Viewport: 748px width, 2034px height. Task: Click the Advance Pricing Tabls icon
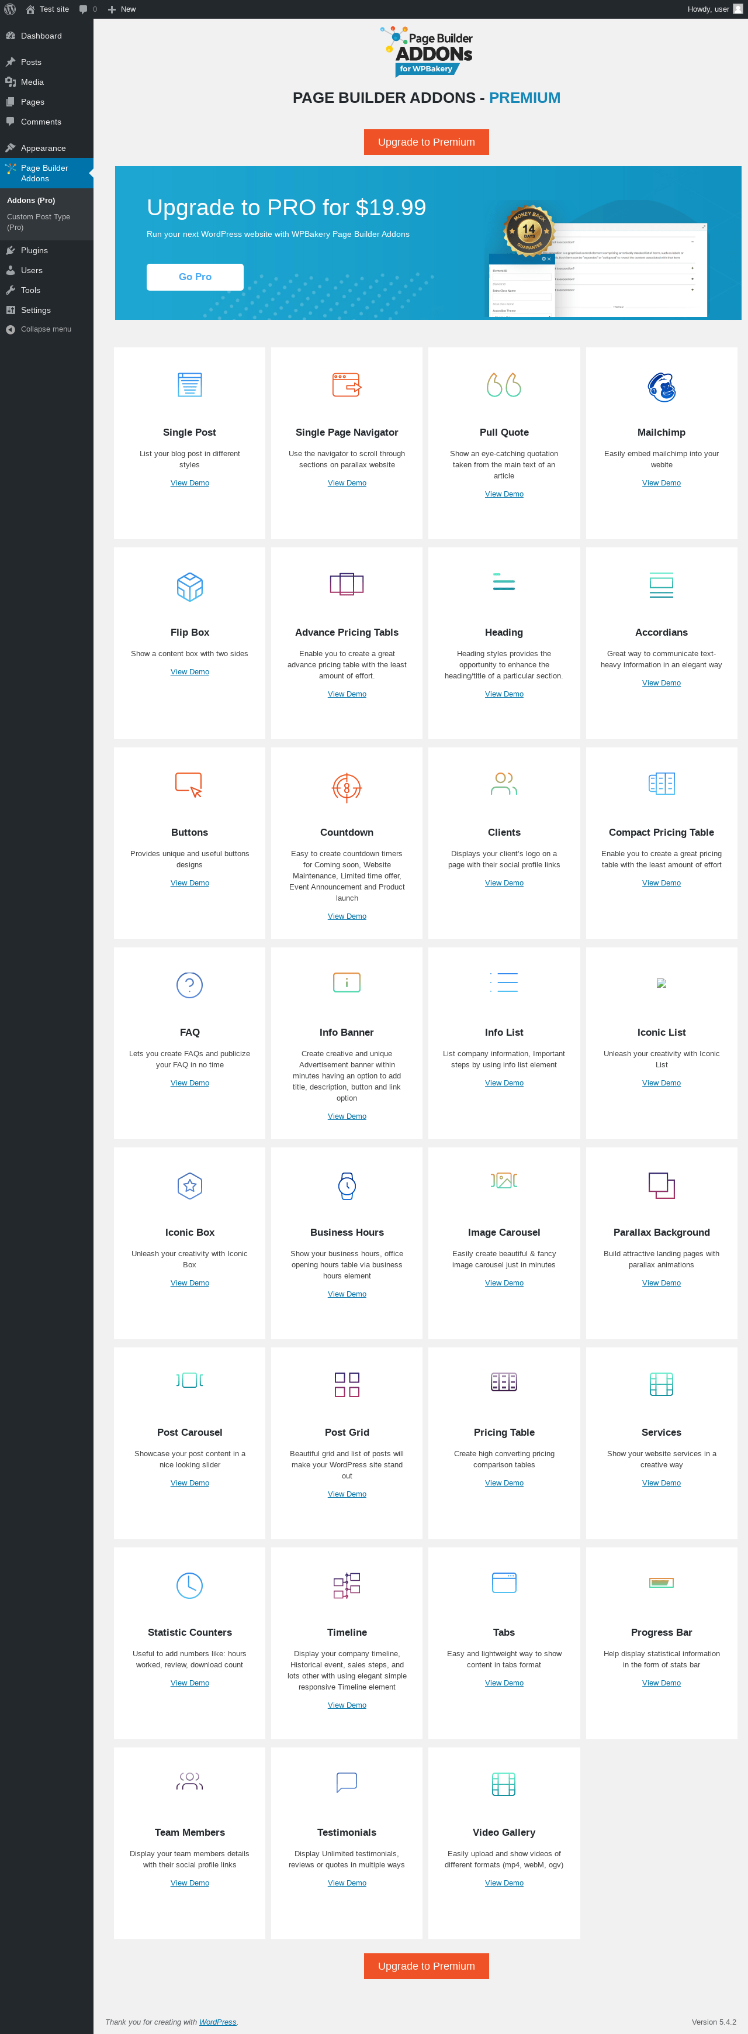point(347,584)
